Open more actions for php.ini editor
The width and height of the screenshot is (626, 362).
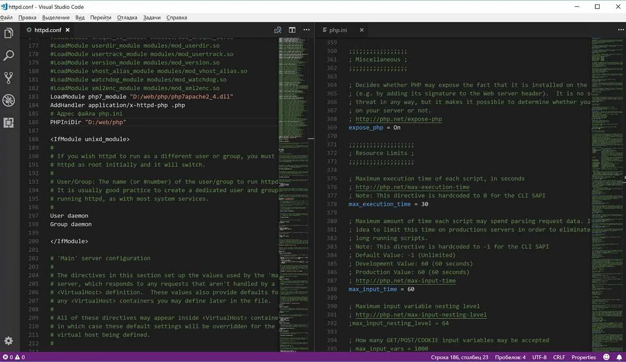pyautogui.click(x=620, y=30)
